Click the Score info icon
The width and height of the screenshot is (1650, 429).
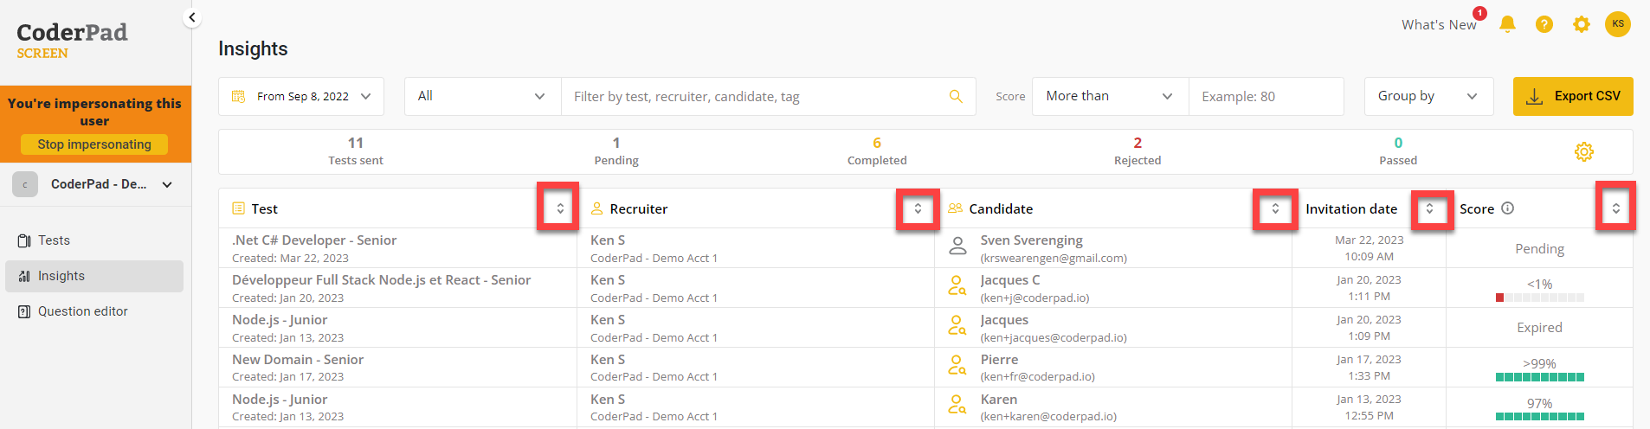click(x=1507, y=208)
